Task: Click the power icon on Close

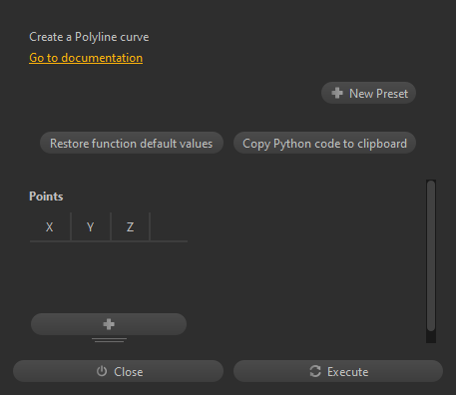Action: pos(102,371)
